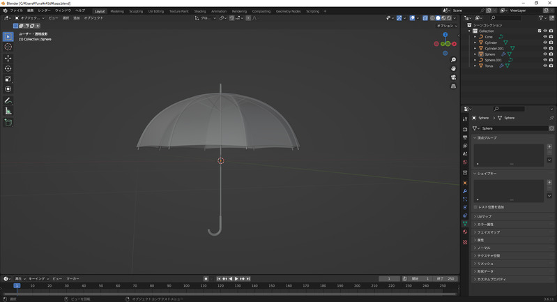Image resolution: width=557 pixels, height=302 pixels.
Task: Click the Add Cube tool
Action: coord(8,123)
